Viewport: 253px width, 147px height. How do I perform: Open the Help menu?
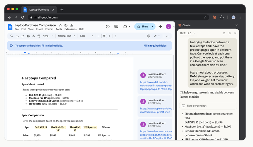82,29
